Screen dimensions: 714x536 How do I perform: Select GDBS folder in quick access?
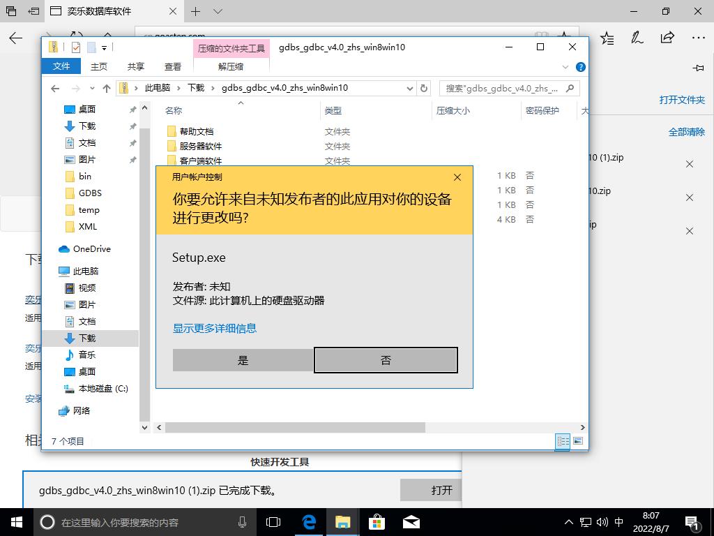(x=90, y=193)
